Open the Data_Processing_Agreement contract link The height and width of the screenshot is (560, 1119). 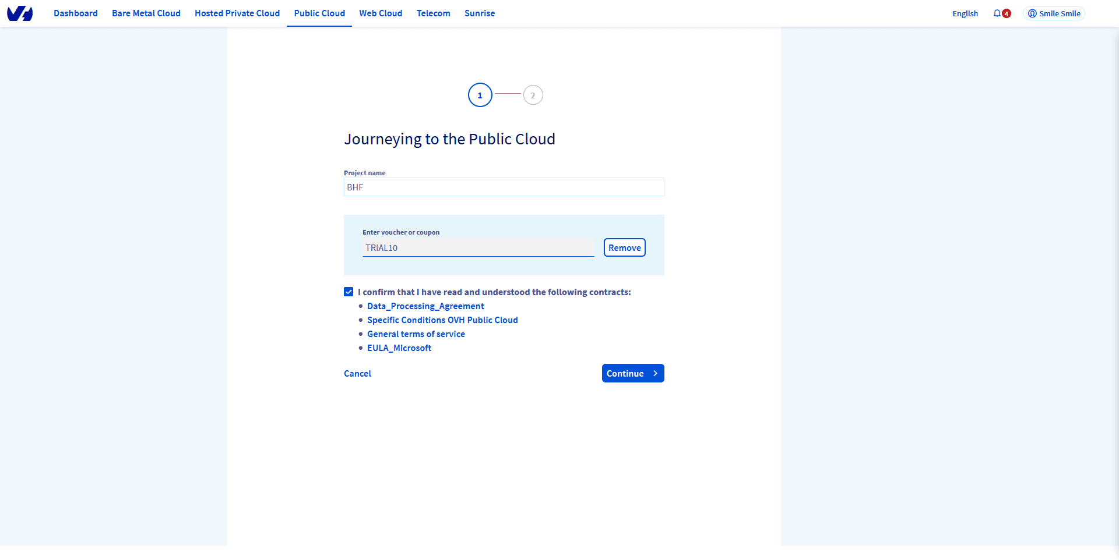click(x=425, y=306)
